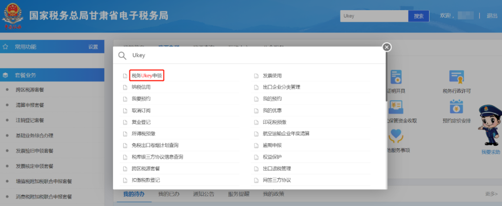Open 逾期申报 search result
This screenshot has height=206, width=502.
pos(272,145)
